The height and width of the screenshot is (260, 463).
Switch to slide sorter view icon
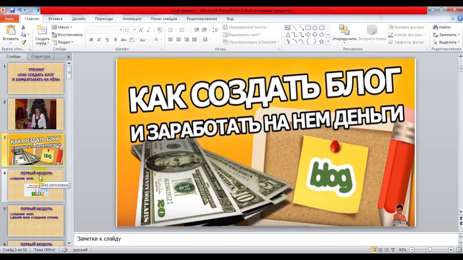(x=381, y=250)
